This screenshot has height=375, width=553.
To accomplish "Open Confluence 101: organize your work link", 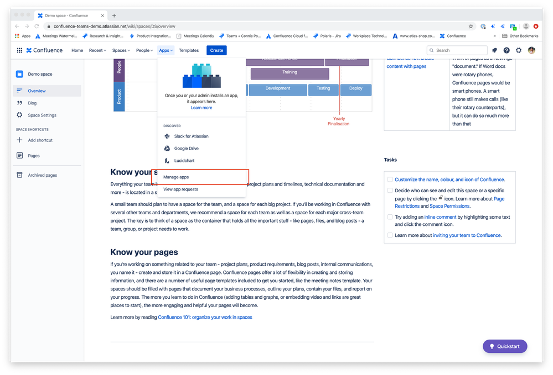I will (x=205, y=318).
